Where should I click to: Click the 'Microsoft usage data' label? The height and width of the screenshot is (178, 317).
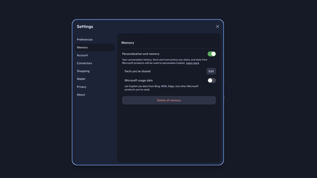coord(139,80)
